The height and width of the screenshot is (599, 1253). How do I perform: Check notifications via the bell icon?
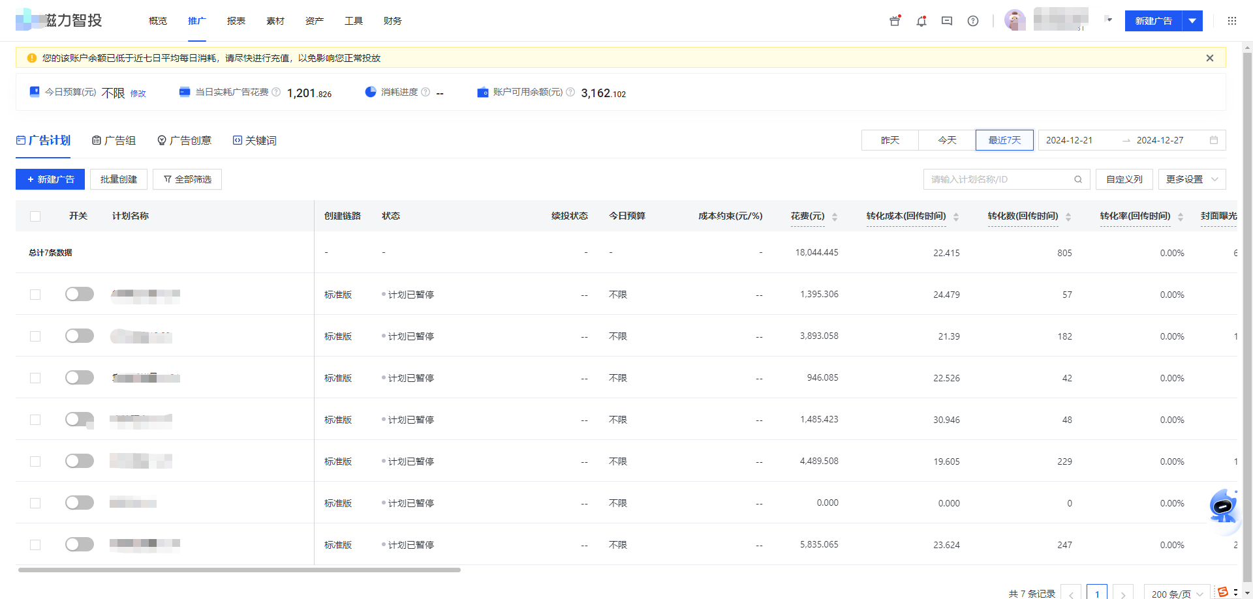point(921,21)
